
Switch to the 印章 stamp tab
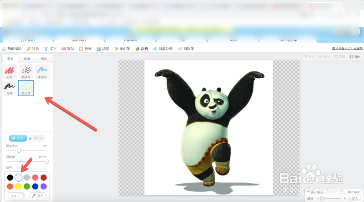27,59
